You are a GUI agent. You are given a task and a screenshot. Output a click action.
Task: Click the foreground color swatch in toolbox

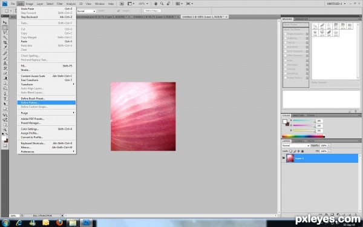pyautogui.click(x=4, y=139)
